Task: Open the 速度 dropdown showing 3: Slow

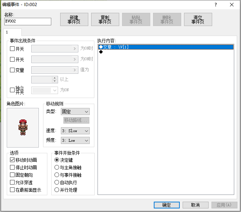Action: [x=75, y=131]
